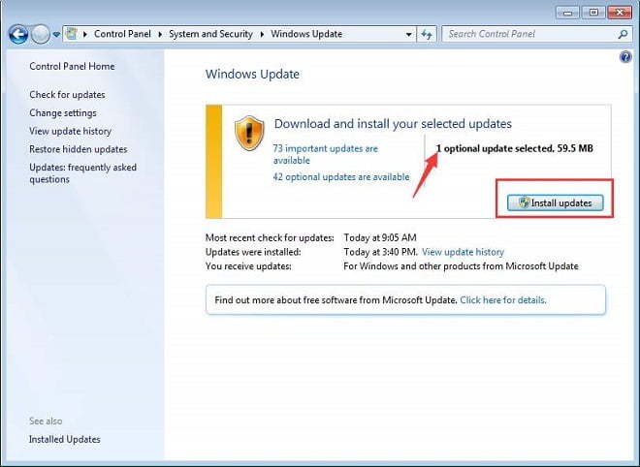Select Control Panel breadcrumb segment
Image resolution: width=640 pixels, height=467 pixels.
tap(124, 34)
